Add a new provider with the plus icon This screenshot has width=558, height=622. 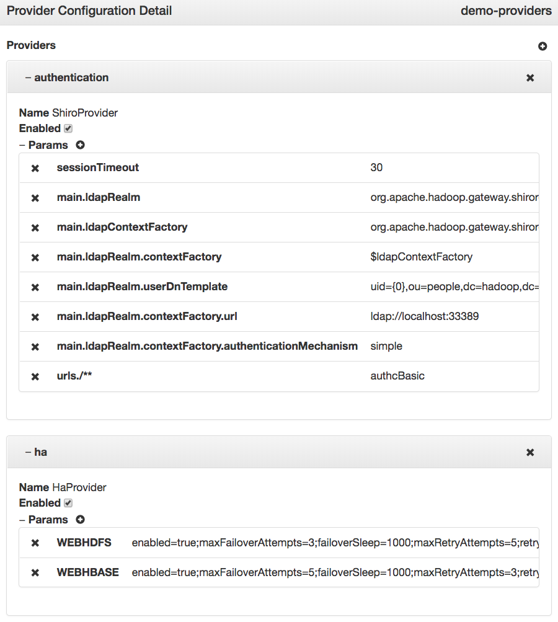tap(542, 46)
